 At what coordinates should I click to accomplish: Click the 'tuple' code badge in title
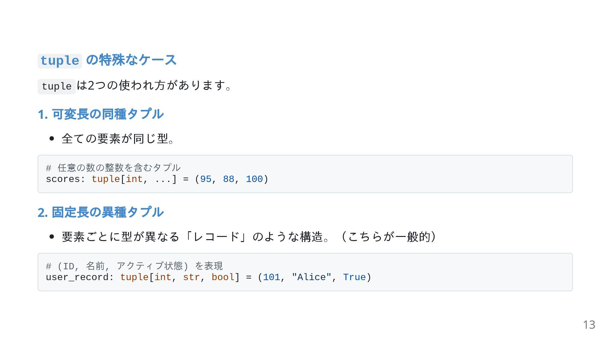coord(60,61)
